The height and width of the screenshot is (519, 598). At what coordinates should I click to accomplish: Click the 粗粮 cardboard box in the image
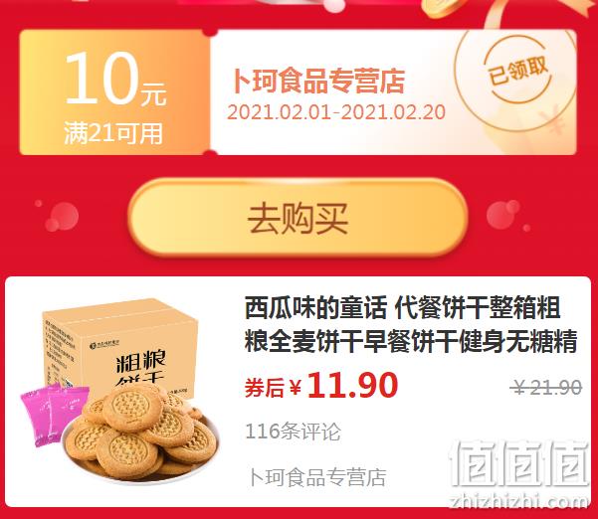click(121, 347)
